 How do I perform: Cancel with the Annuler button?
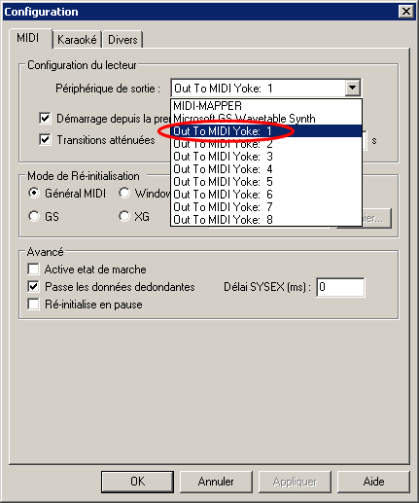[x=216, y=482]
